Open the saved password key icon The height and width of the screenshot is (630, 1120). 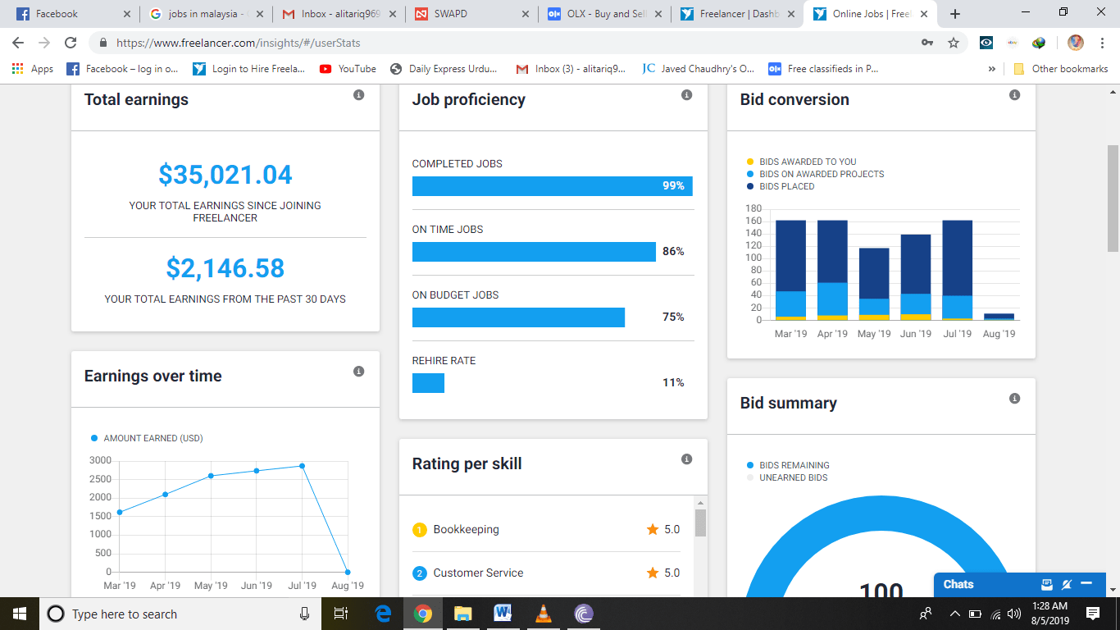tap(927, 43)
